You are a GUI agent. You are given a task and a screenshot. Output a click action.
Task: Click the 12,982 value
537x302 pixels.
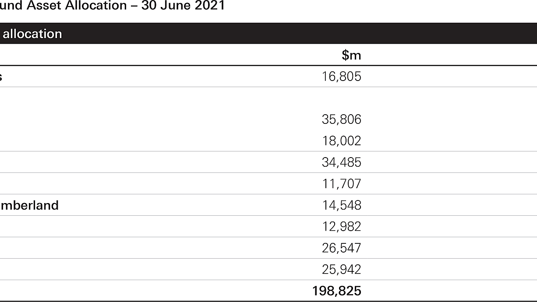coord(342,227)
